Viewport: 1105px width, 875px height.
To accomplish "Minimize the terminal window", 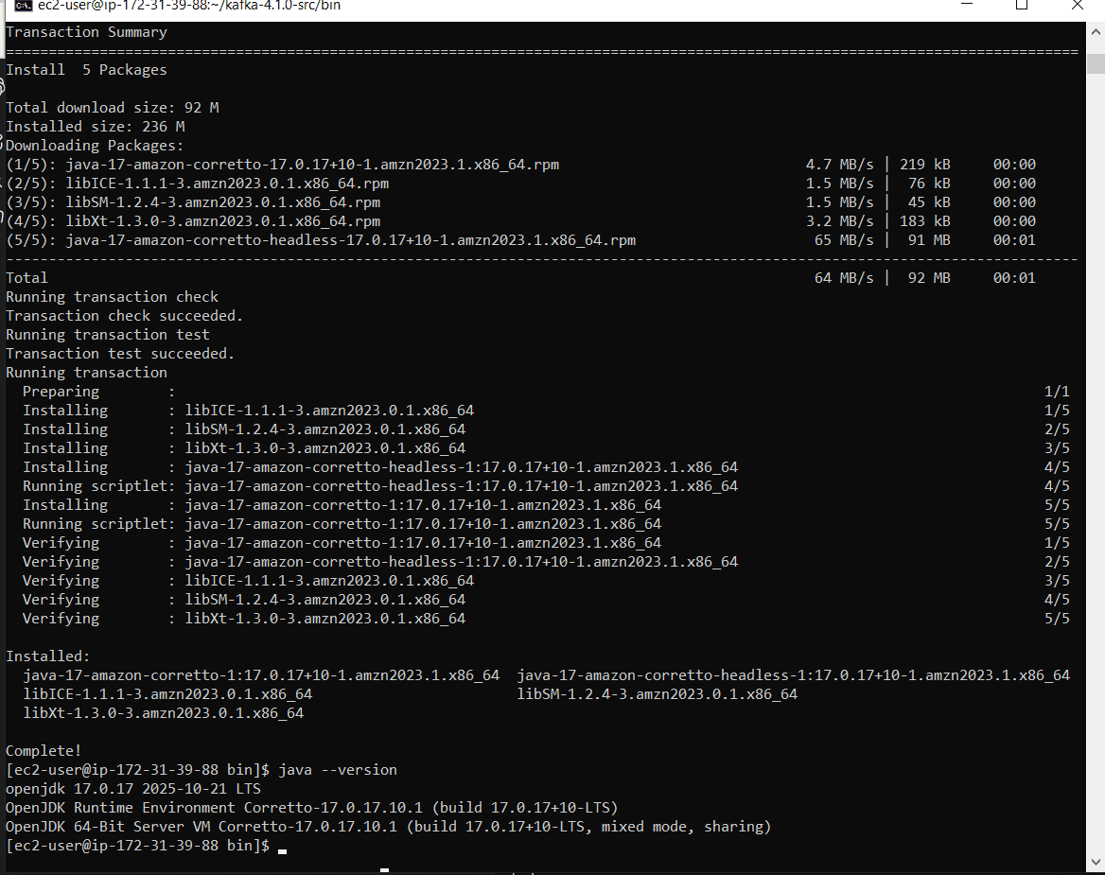I will pyautogui.click(x=969, y=6).
